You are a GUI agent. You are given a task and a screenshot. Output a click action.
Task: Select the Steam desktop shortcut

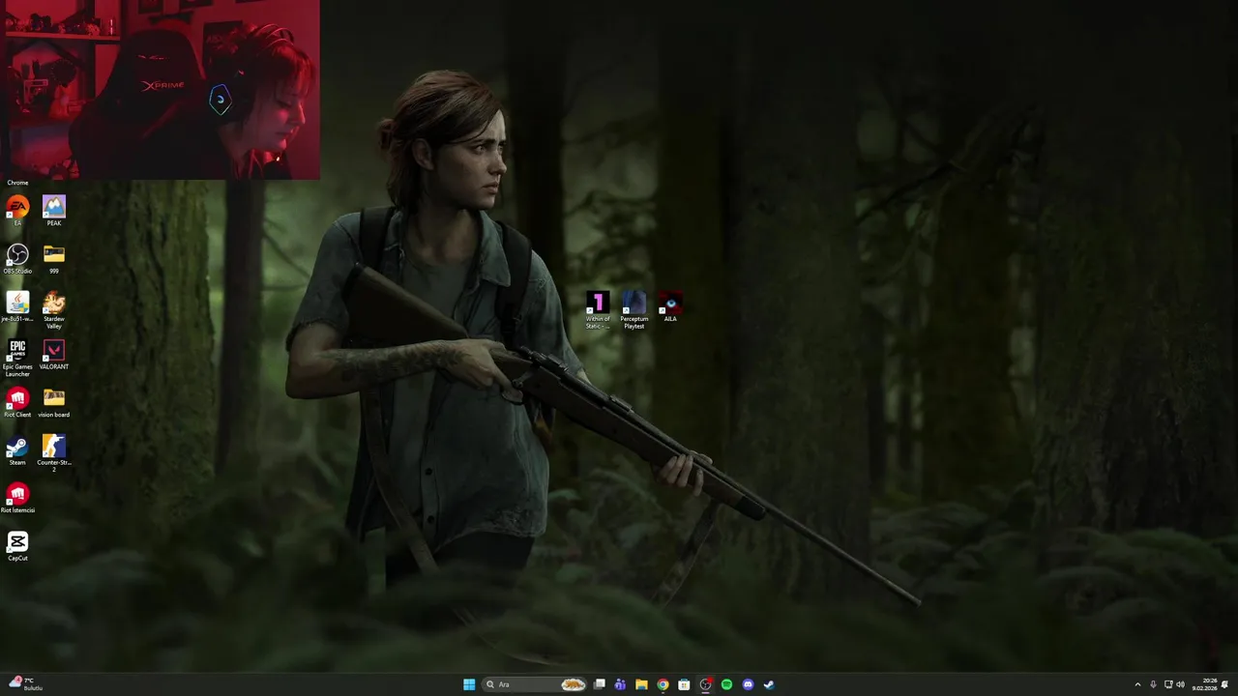point(17,449)
